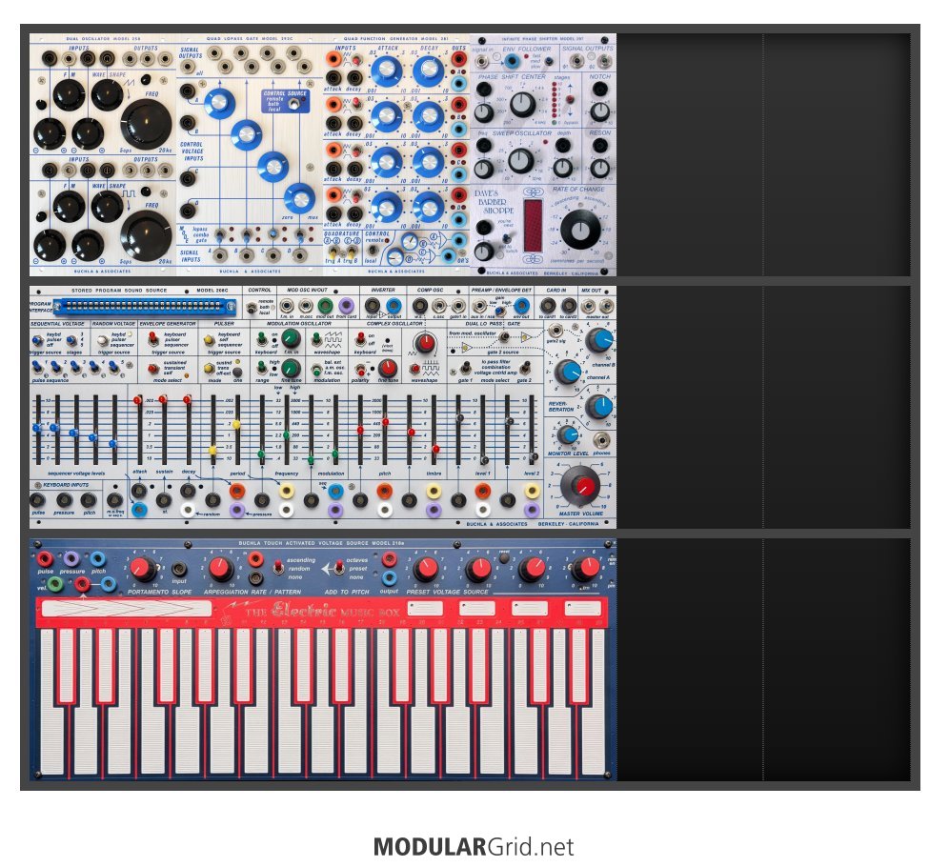
Task: Flip Modulation Oscillator range high/low switch
Action: pyautogui.click(x=261, y=367)
